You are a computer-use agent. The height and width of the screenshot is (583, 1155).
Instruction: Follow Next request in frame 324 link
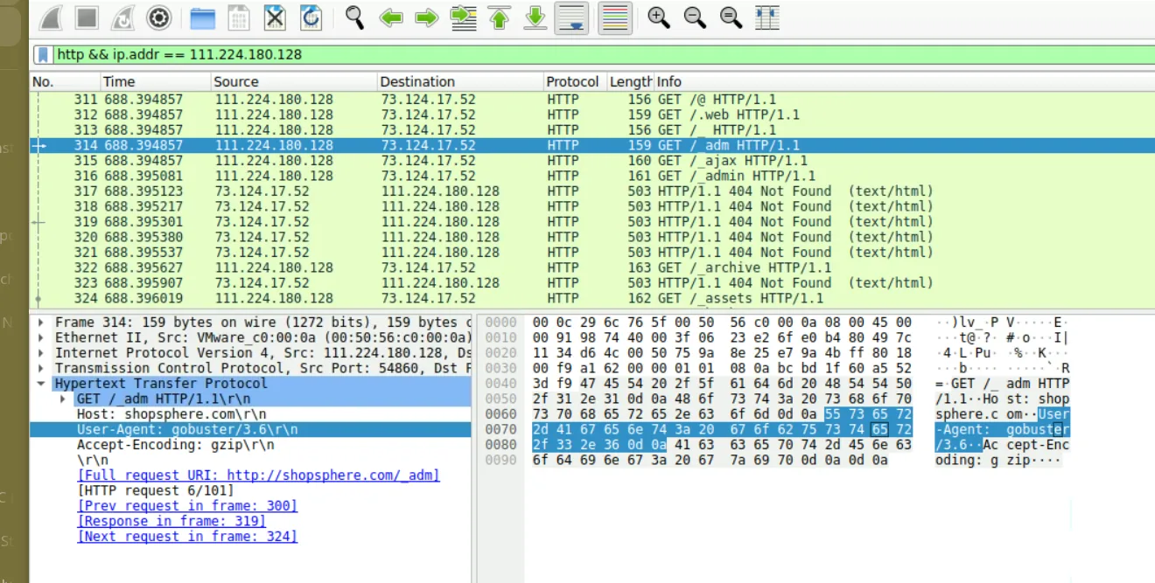click(x=187, y=537)
